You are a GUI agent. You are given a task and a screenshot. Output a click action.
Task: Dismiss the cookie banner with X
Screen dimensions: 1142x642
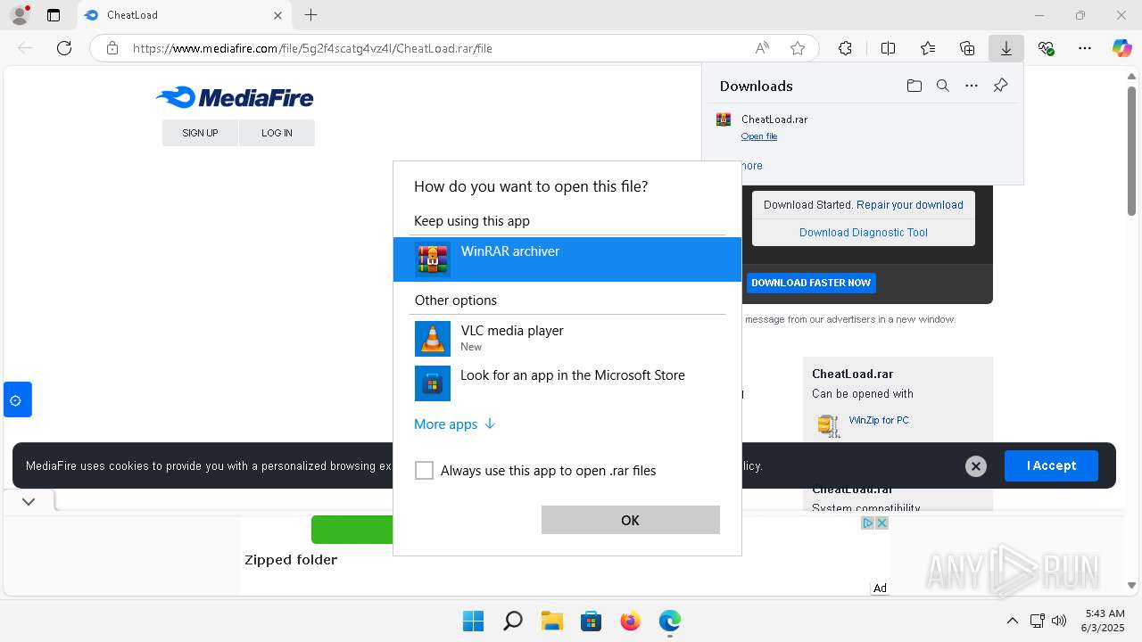click(x=976, y=466)
